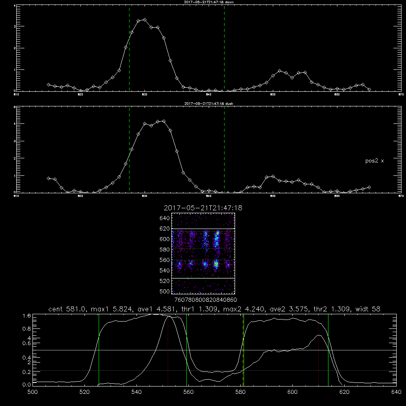Click the 580 label on the image y-axis
Viewport: 406px width, 406px height.
click(x=165, y=250)
